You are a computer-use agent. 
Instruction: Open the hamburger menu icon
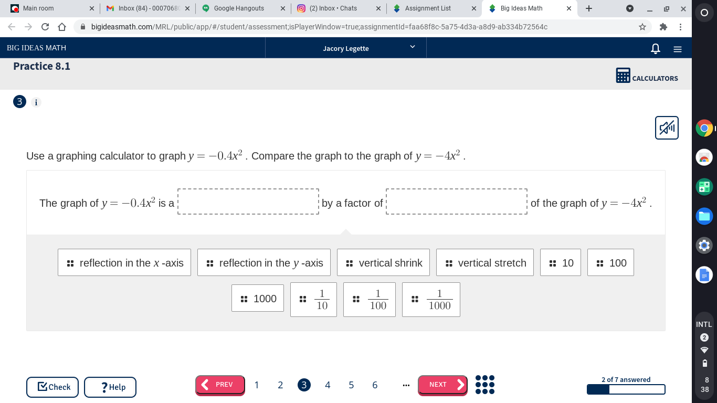pyautogui.click(x=678, y=49)
